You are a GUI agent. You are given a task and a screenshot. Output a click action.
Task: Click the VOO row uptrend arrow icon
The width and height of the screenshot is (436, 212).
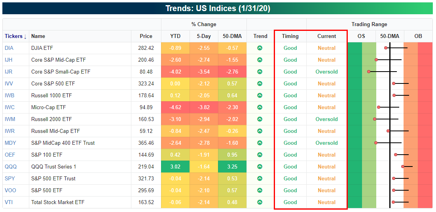click(x=260, y=190)
